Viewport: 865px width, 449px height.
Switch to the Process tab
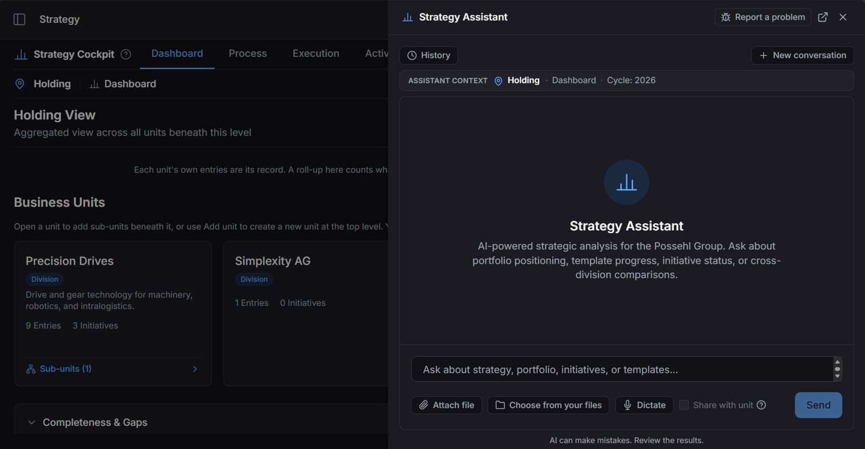coord(248,53)
